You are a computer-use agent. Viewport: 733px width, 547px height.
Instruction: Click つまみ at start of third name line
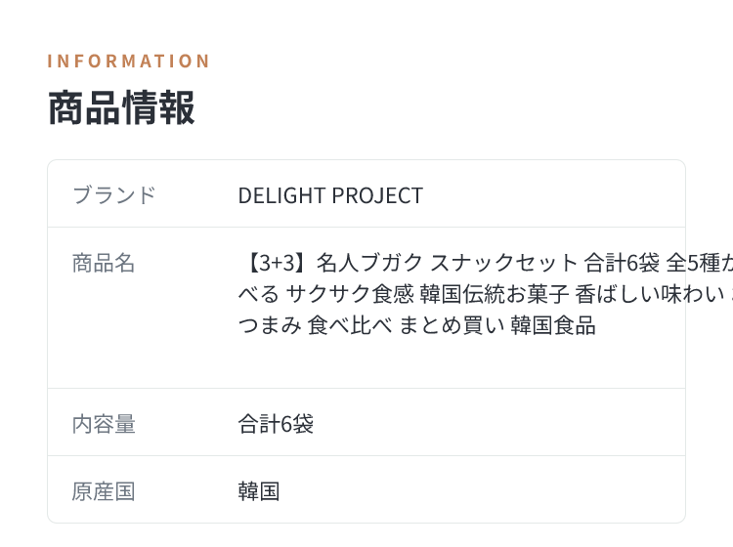coord(270,325)
